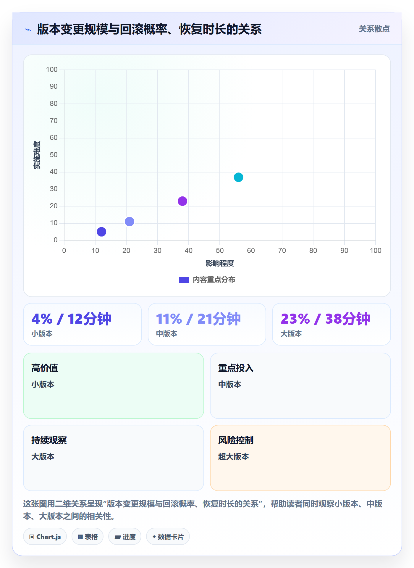Click the 中版本 text in 重点投入 card

click(230, 384)
